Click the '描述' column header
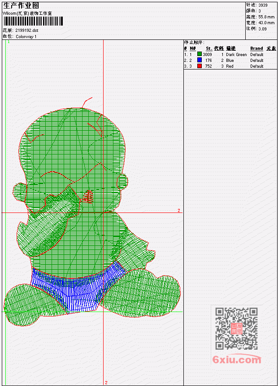The height and width of the screenshot is (386, 278). click(x=231, y=48)
